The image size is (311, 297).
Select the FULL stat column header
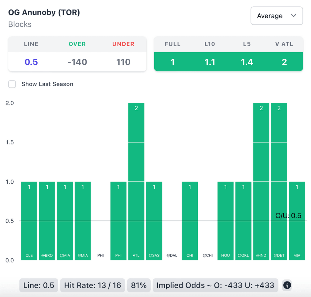tap(173, 44)
